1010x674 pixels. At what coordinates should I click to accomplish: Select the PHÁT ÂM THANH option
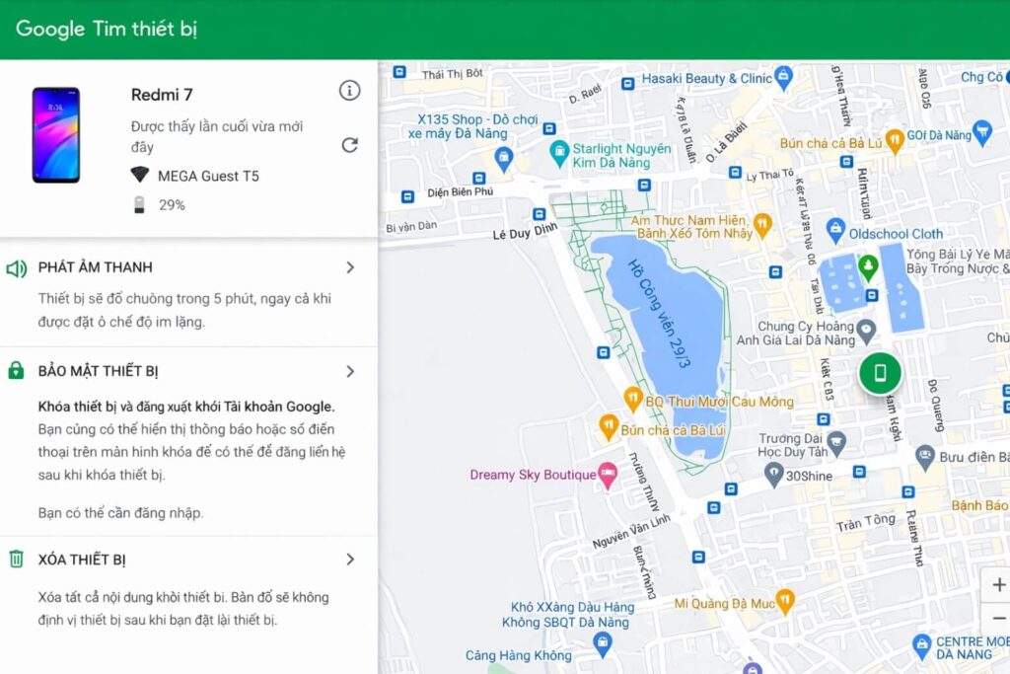click(95, 267)
